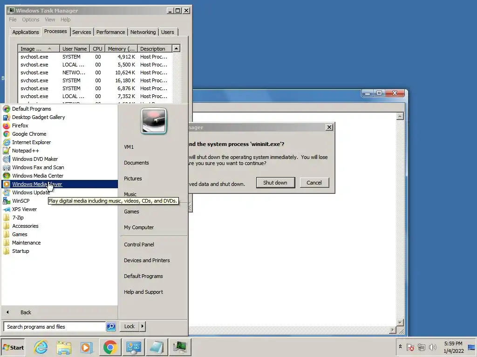Click the user account picture in Start menu

pos(154,121)
